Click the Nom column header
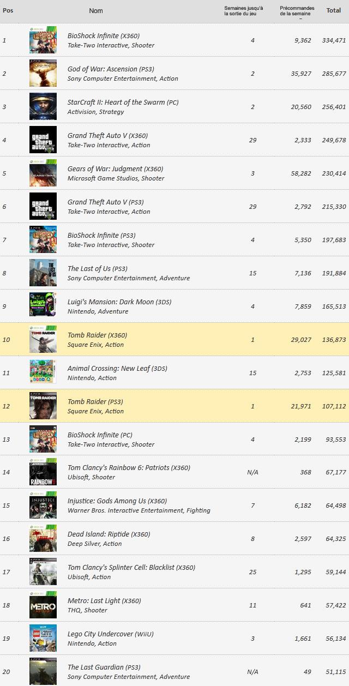The height and width of the screenshot is (686, 349). click(x=95, y=10)
